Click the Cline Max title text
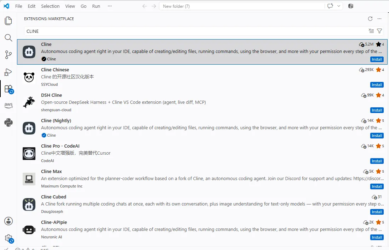This screenshot has height=250, width=389. tap(51, 172)
